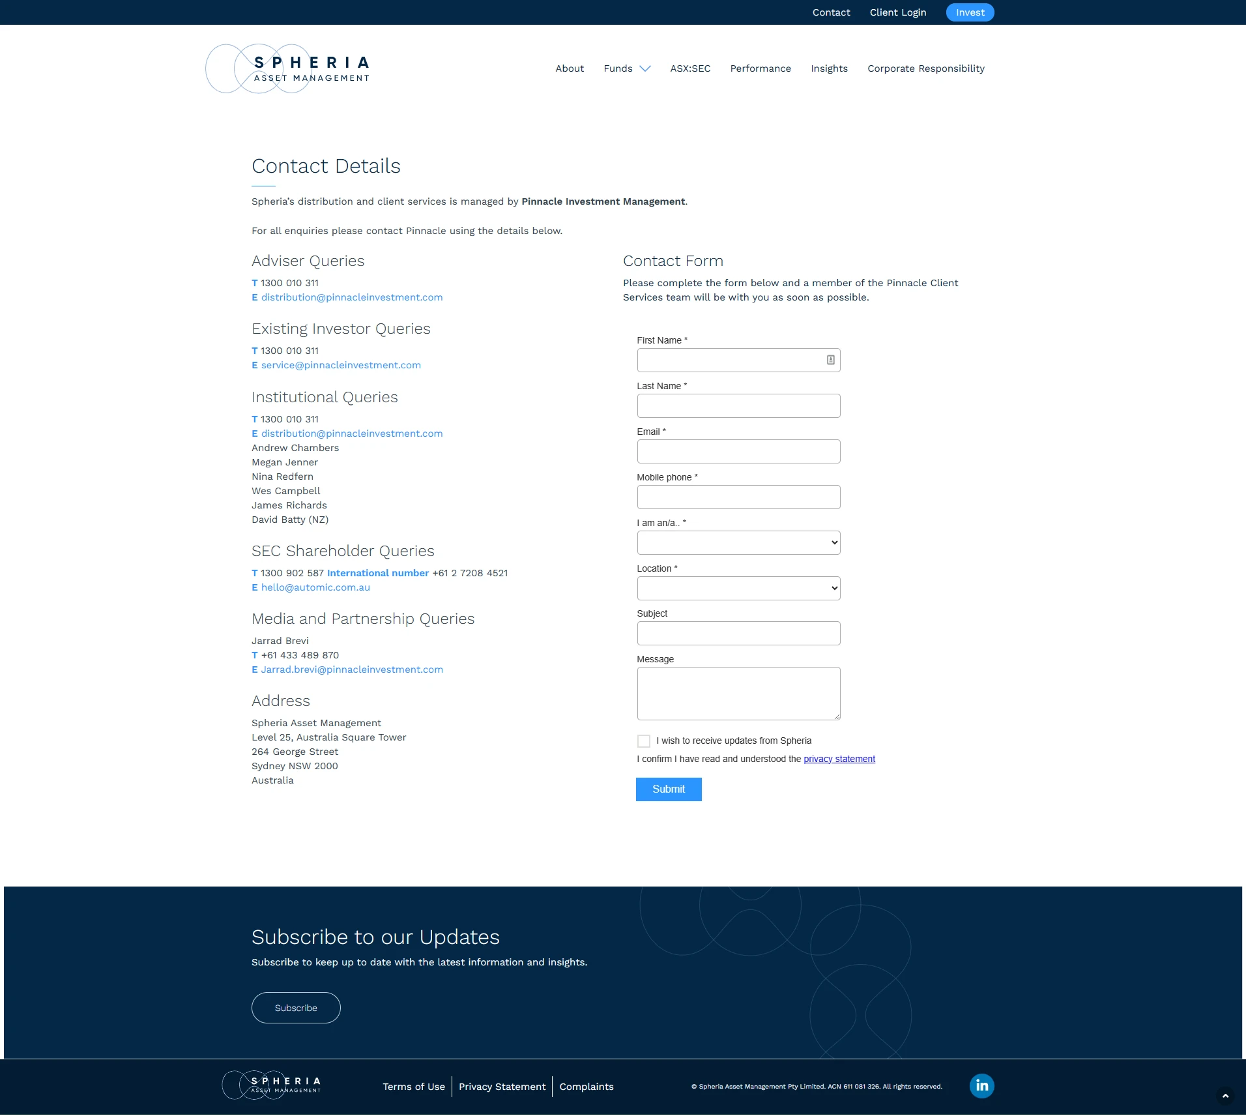The image size is (1246, 1116).
Task: Click the Subscribe button
Action: click(x=296, y=1008)
